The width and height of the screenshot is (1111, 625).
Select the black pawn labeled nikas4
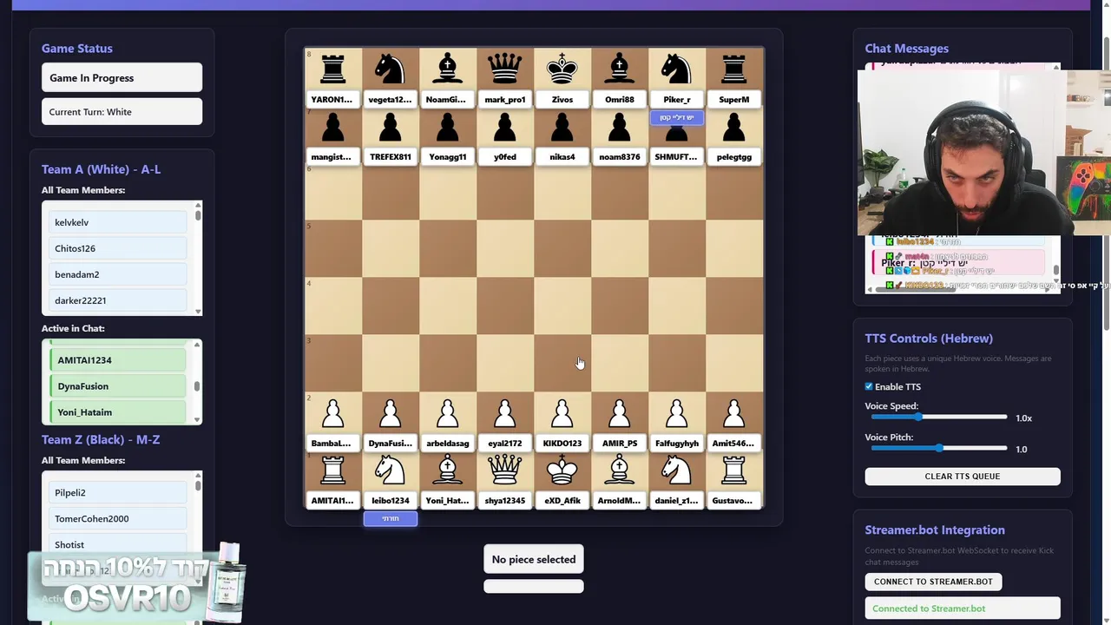click(x=562, y=127)
